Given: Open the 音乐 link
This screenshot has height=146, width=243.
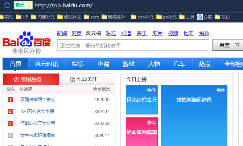Looking at the screenshot, I should tap(142, 33).
